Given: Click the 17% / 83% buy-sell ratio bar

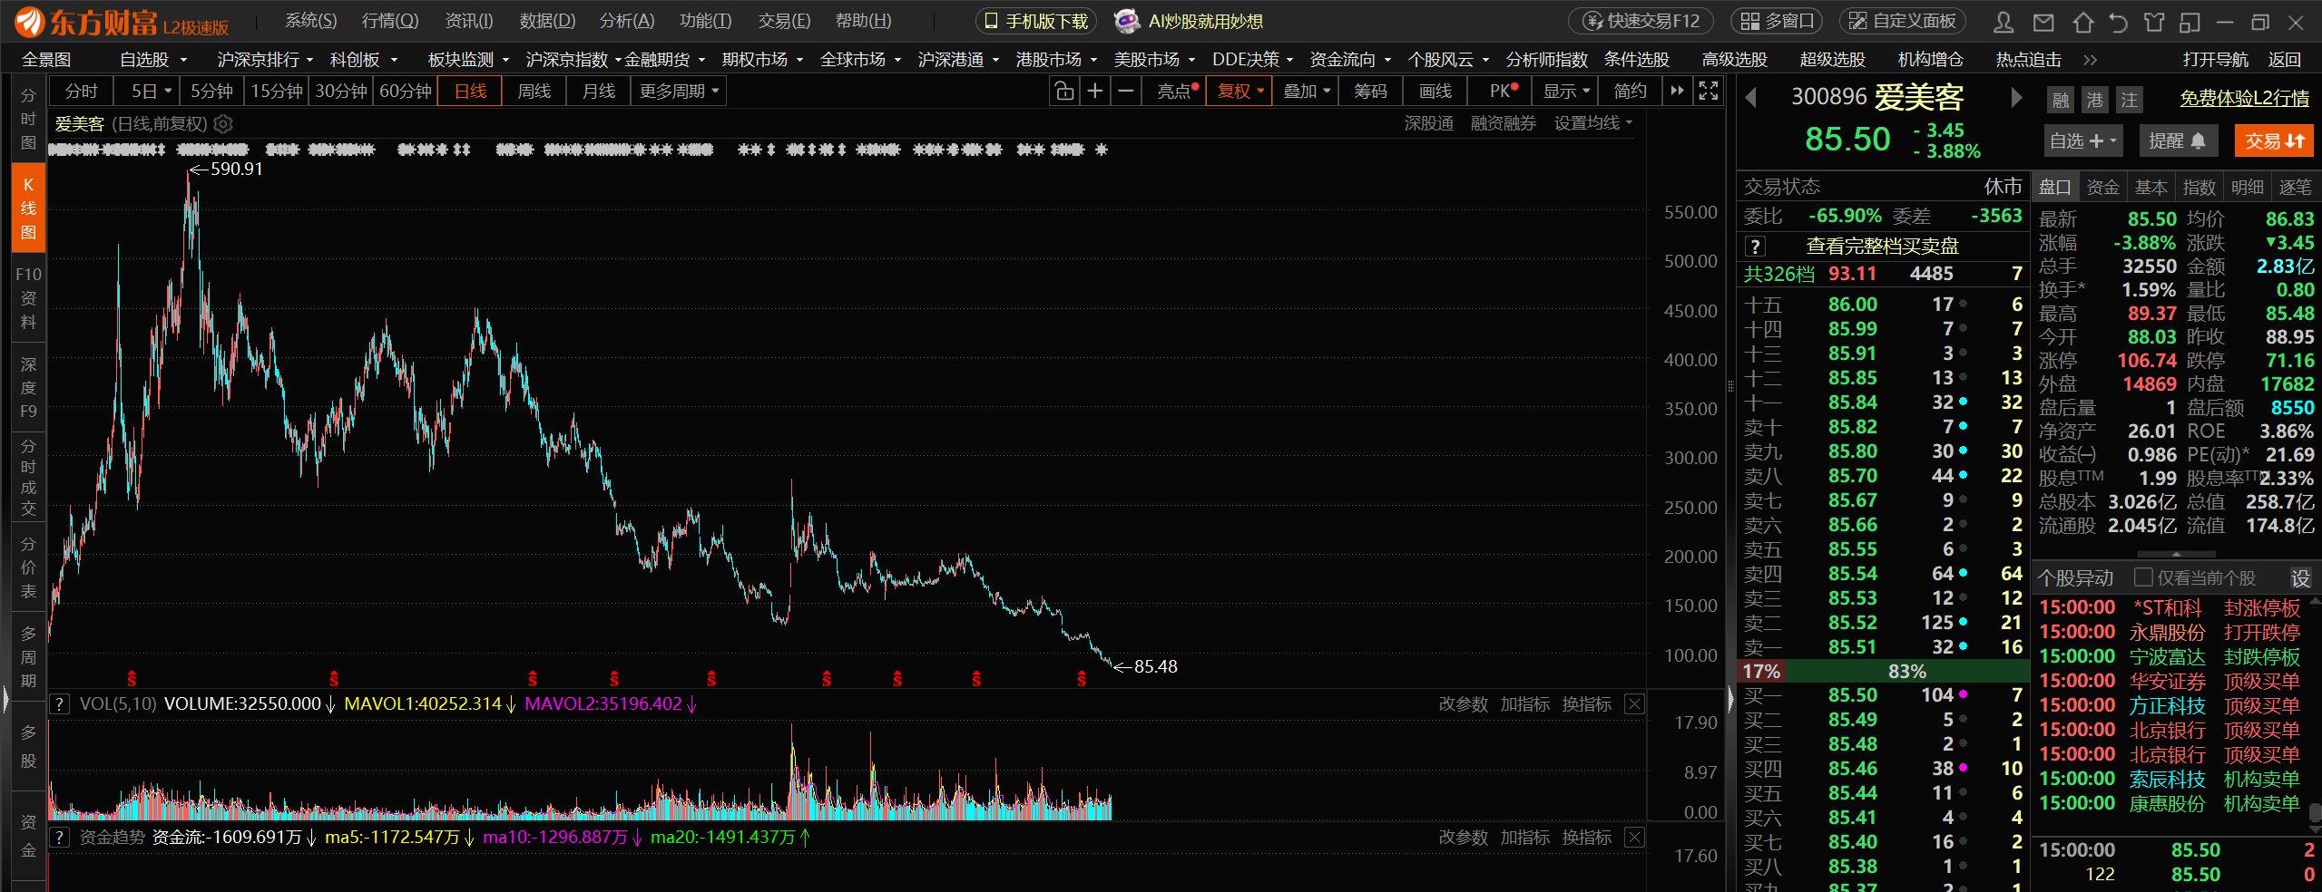Looking at the screenshot, I should 1882,672.
